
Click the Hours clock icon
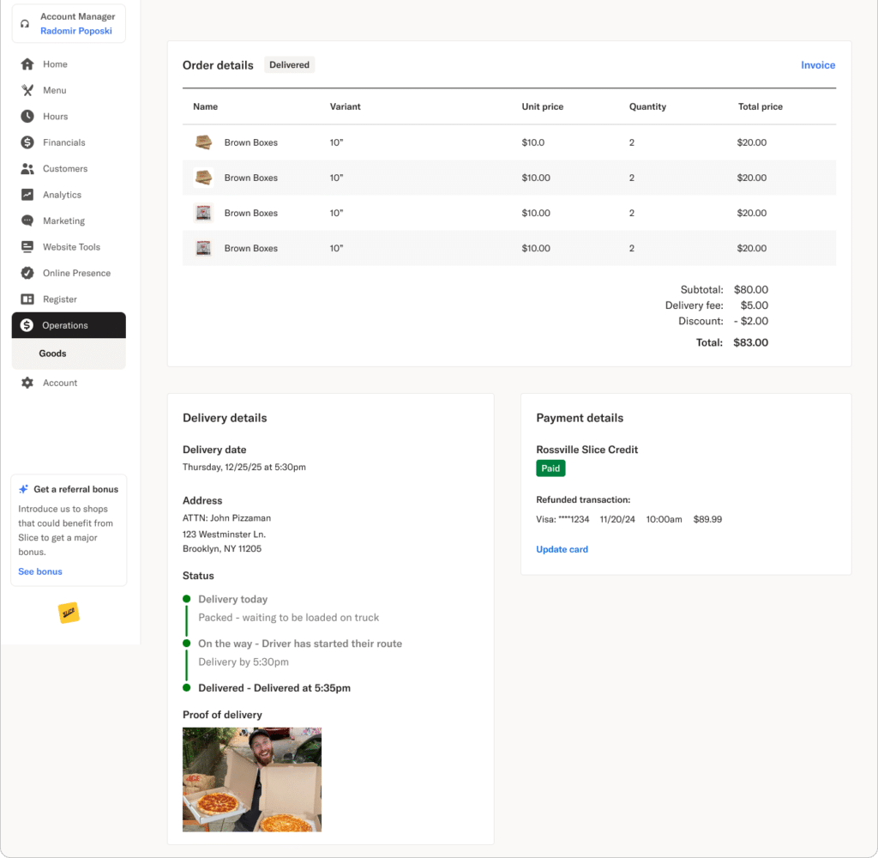27,116
